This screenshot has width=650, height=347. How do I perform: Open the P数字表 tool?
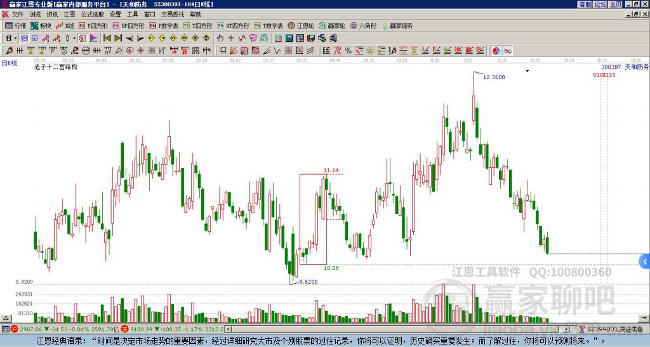click(164, 25)
